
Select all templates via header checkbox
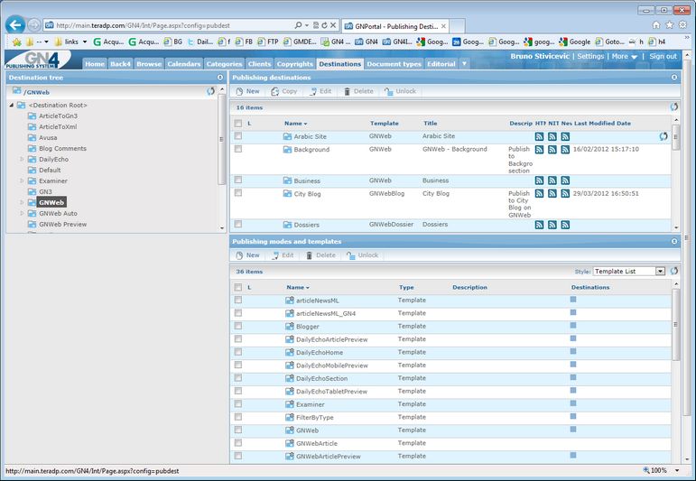coord(238,287)
